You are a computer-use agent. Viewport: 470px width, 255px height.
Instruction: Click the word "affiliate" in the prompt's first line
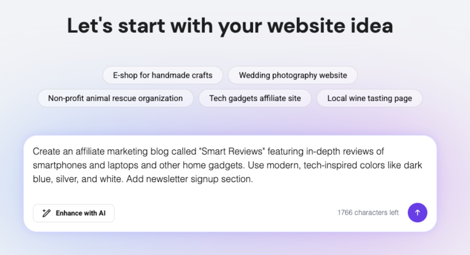[x=90, y=151]
